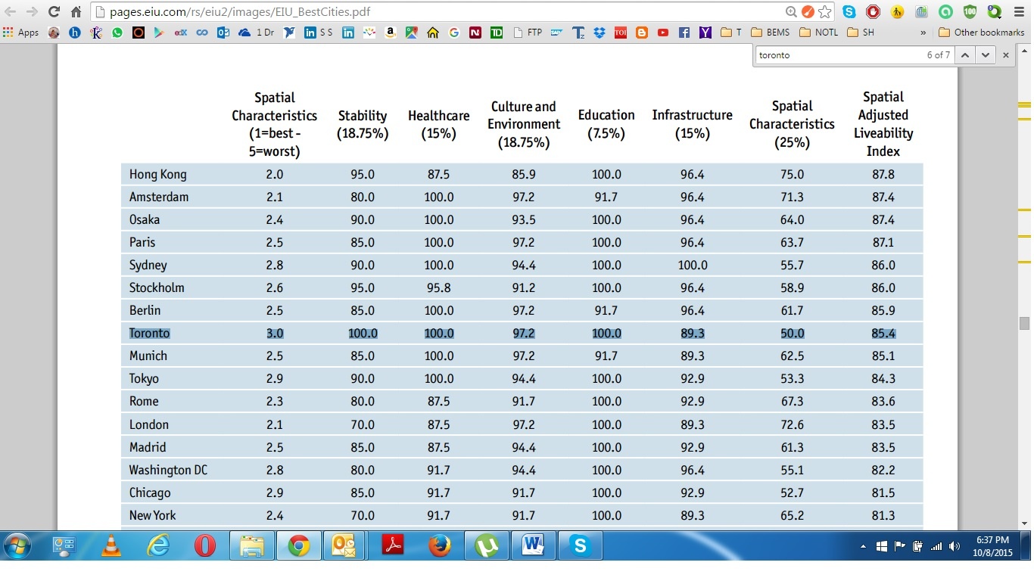The image size is (1034, 581).
Task: Reload the current PDF page
Action: coord(54,12)
